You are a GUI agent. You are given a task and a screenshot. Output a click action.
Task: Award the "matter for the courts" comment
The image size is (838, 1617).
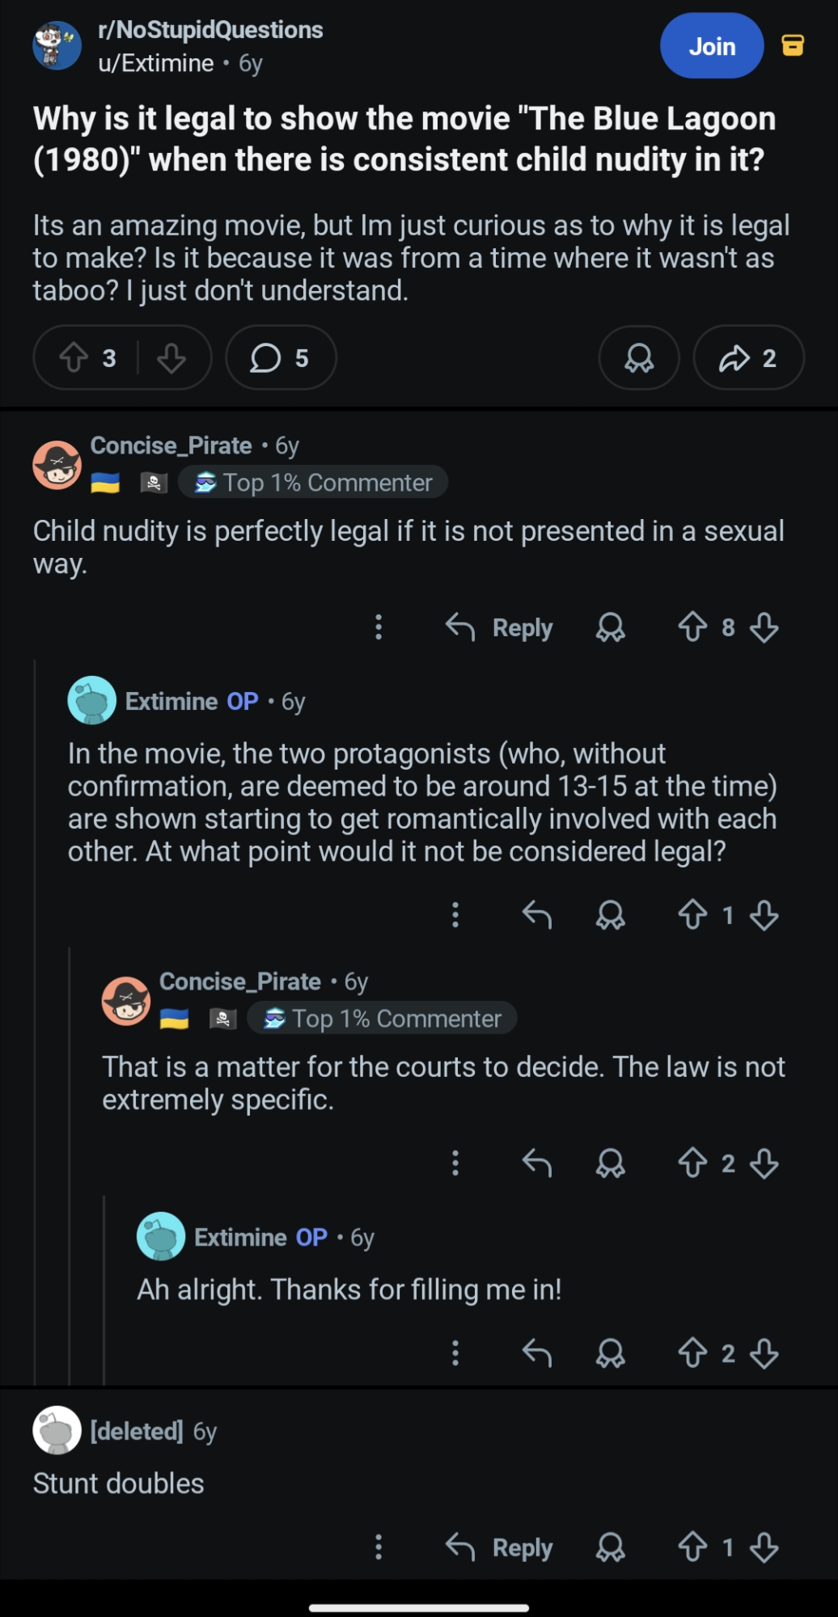(611, 1163)
